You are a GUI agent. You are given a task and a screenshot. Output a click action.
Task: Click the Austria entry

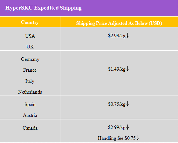tap(30, 115)
